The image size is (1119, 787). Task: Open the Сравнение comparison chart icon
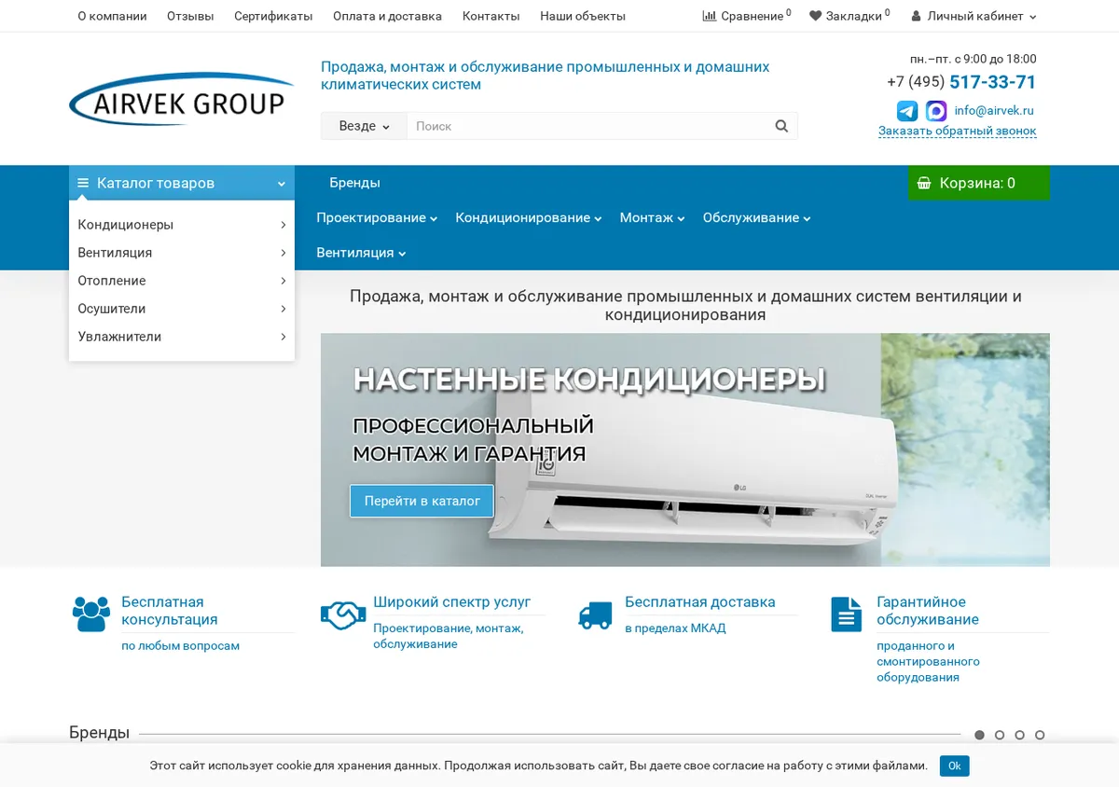710,16
